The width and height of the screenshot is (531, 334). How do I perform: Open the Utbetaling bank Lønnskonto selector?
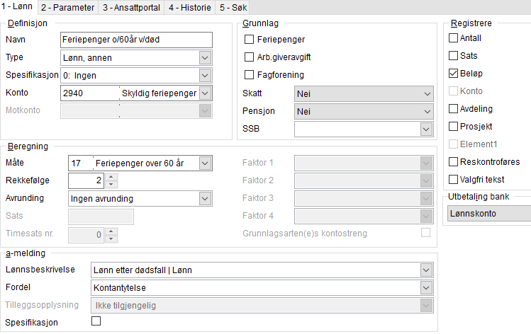coord(489,214)
